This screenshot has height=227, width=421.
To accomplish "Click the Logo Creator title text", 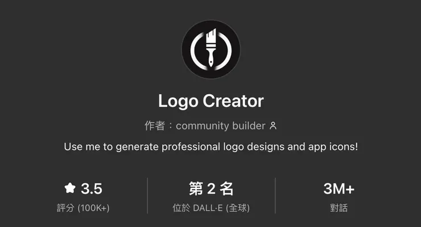I will click(x=210, y=101).
